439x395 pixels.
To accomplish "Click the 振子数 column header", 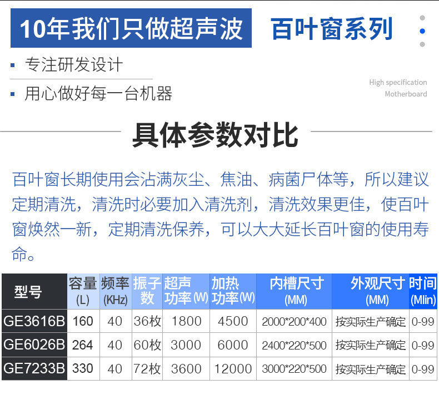I will (x=147, y=291).
